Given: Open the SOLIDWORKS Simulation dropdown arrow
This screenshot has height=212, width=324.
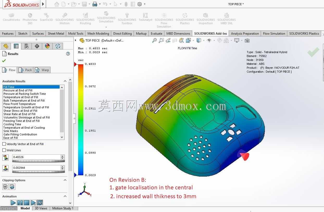Looking at the screenshot, I should point(106,27).
